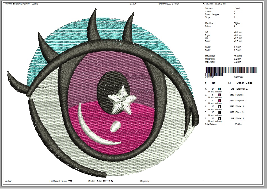Click the Descr_Code column header
267x189 pixels.
click(x=244, y=83)
